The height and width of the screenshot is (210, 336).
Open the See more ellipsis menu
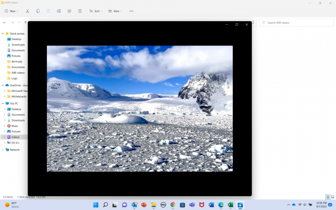click(131, 11)
